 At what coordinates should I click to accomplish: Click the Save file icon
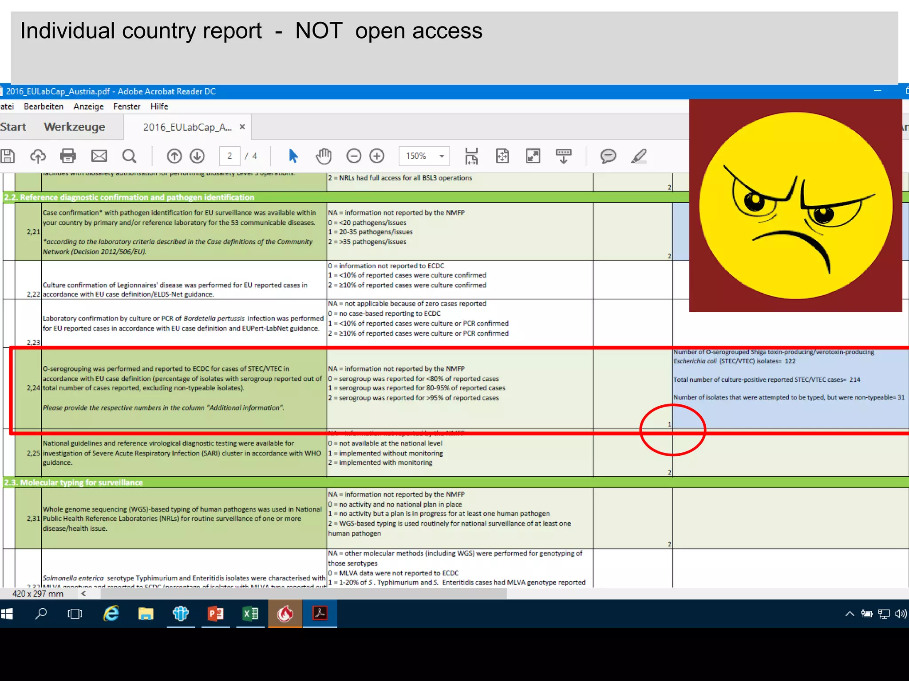(7, 156)
